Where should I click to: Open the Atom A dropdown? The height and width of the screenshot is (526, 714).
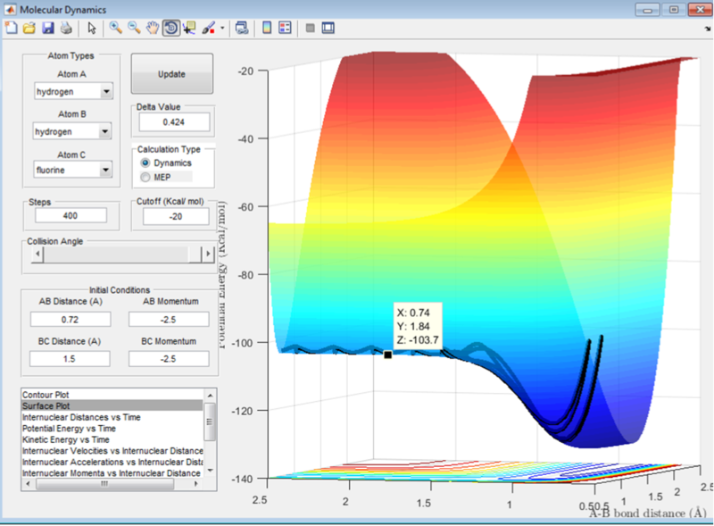point(106,91)
